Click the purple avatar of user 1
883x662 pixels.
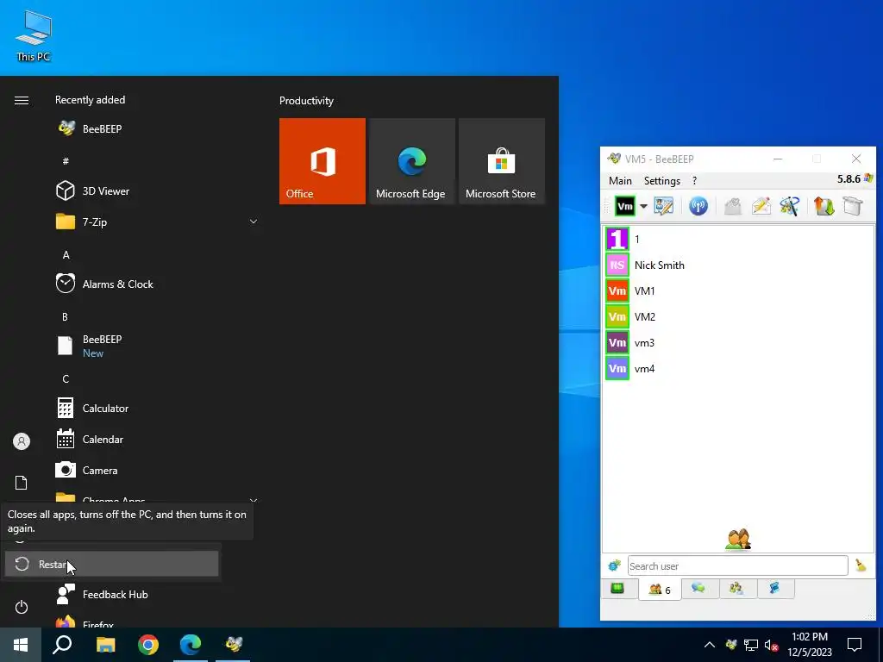[x=617, y=240]
